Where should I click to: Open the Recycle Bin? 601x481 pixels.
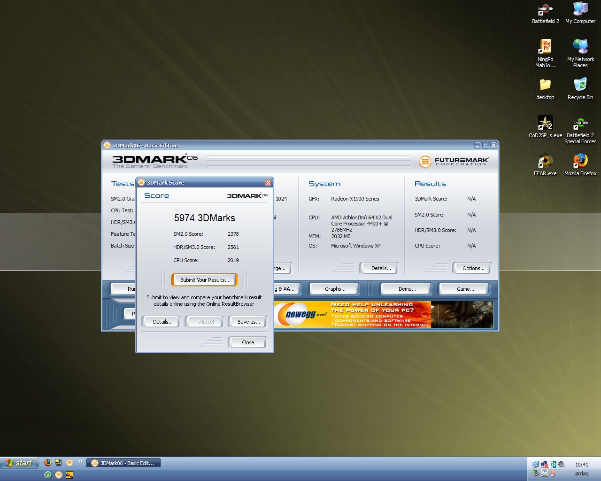tap(580, 89)
